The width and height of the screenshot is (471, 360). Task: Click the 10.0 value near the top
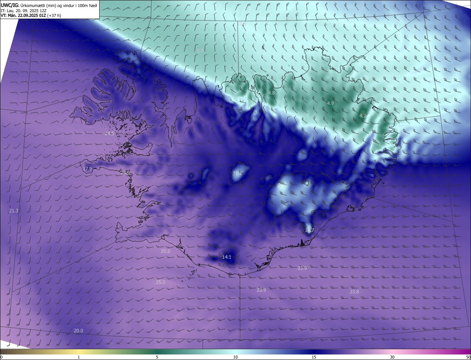242,24
